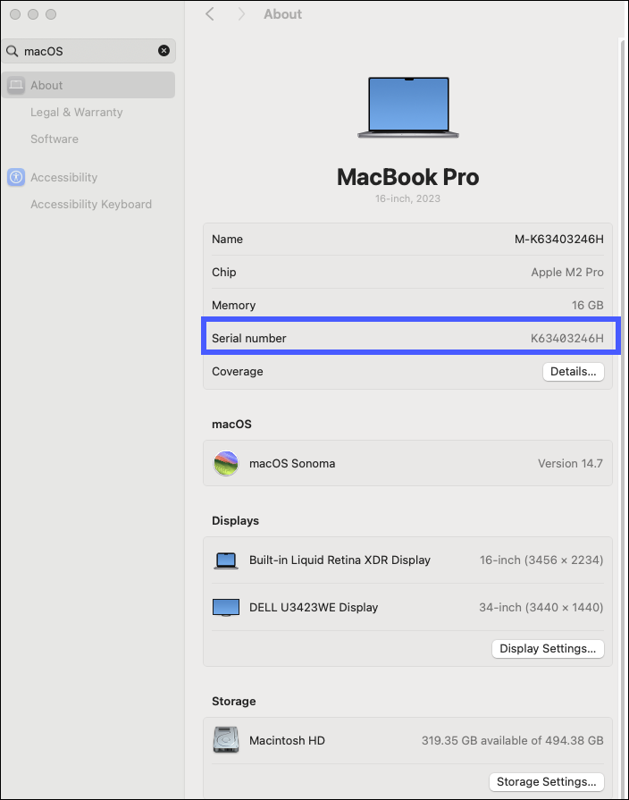Click the DELL U3423WE monitor icon
This screenshot has width=629, height=800.
(225, 607)
